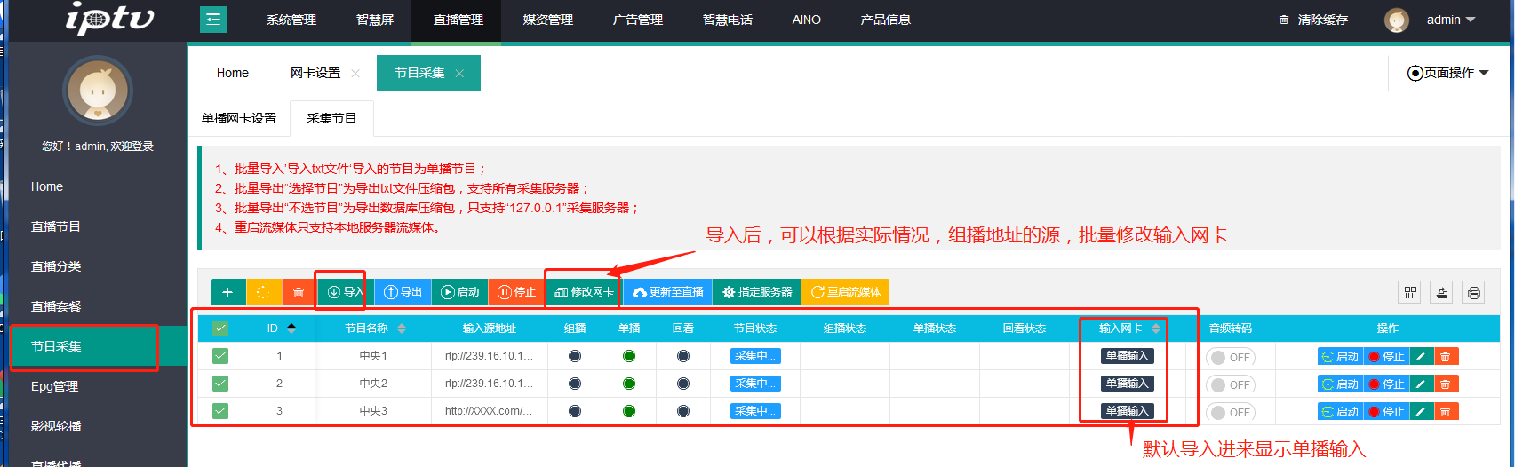The height and width of the screenshot is (467, 1515).
Task: Click the orange trash button in the toolbar
Action: [299, 292]
